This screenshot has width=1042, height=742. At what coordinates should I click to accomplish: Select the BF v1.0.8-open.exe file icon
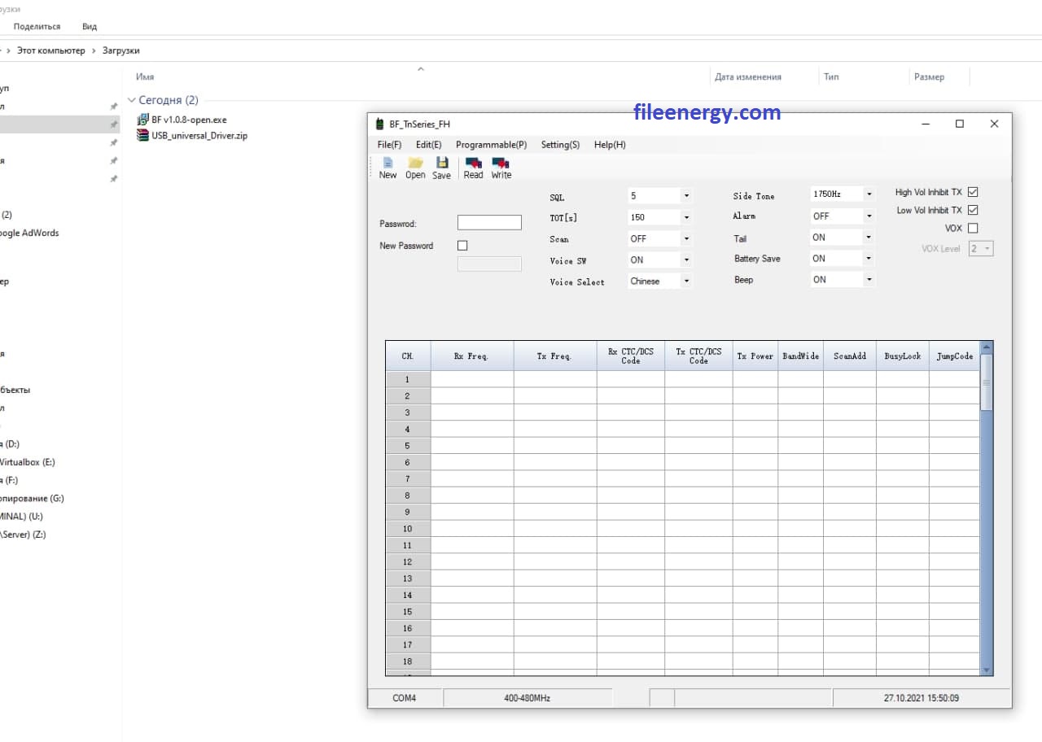click(144, 120)
